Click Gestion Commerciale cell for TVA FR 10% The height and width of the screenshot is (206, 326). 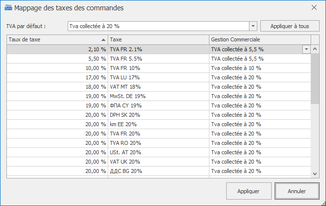click(259, 68)
